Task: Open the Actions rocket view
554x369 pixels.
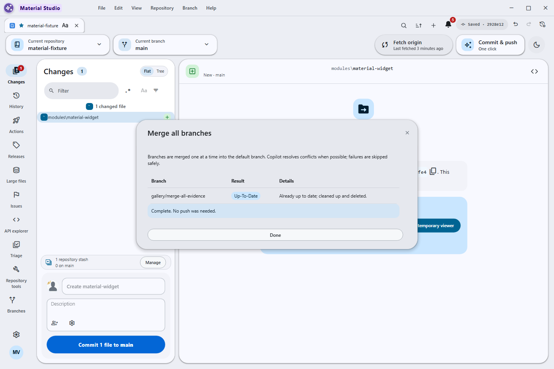Action: tap(16, 125)
